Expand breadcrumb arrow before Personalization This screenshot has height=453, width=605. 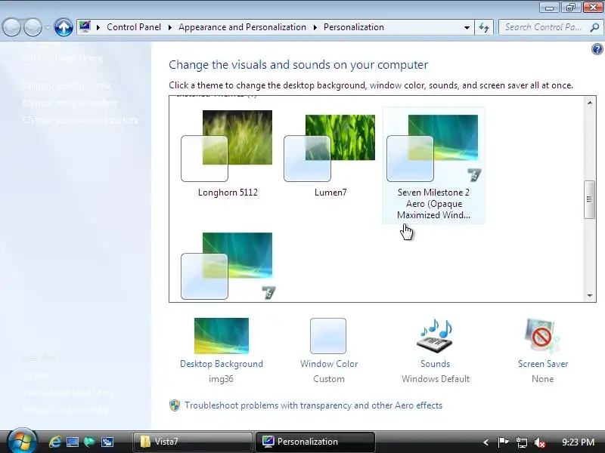point(315,27)
